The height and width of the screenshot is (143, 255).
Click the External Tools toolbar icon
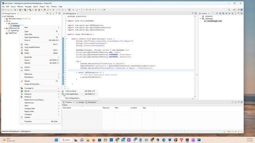point(30,10)
